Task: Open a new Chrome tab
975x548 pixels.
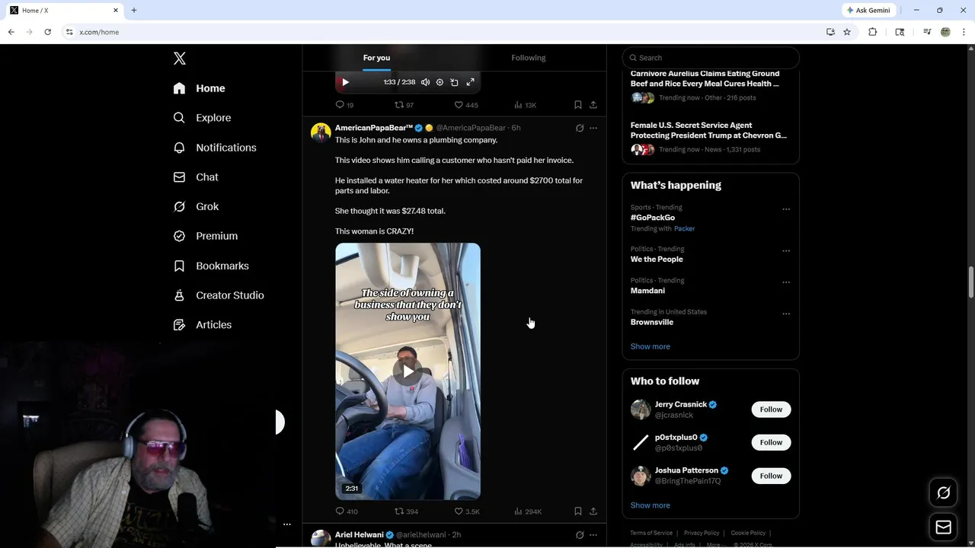Action: pos(134,10)
